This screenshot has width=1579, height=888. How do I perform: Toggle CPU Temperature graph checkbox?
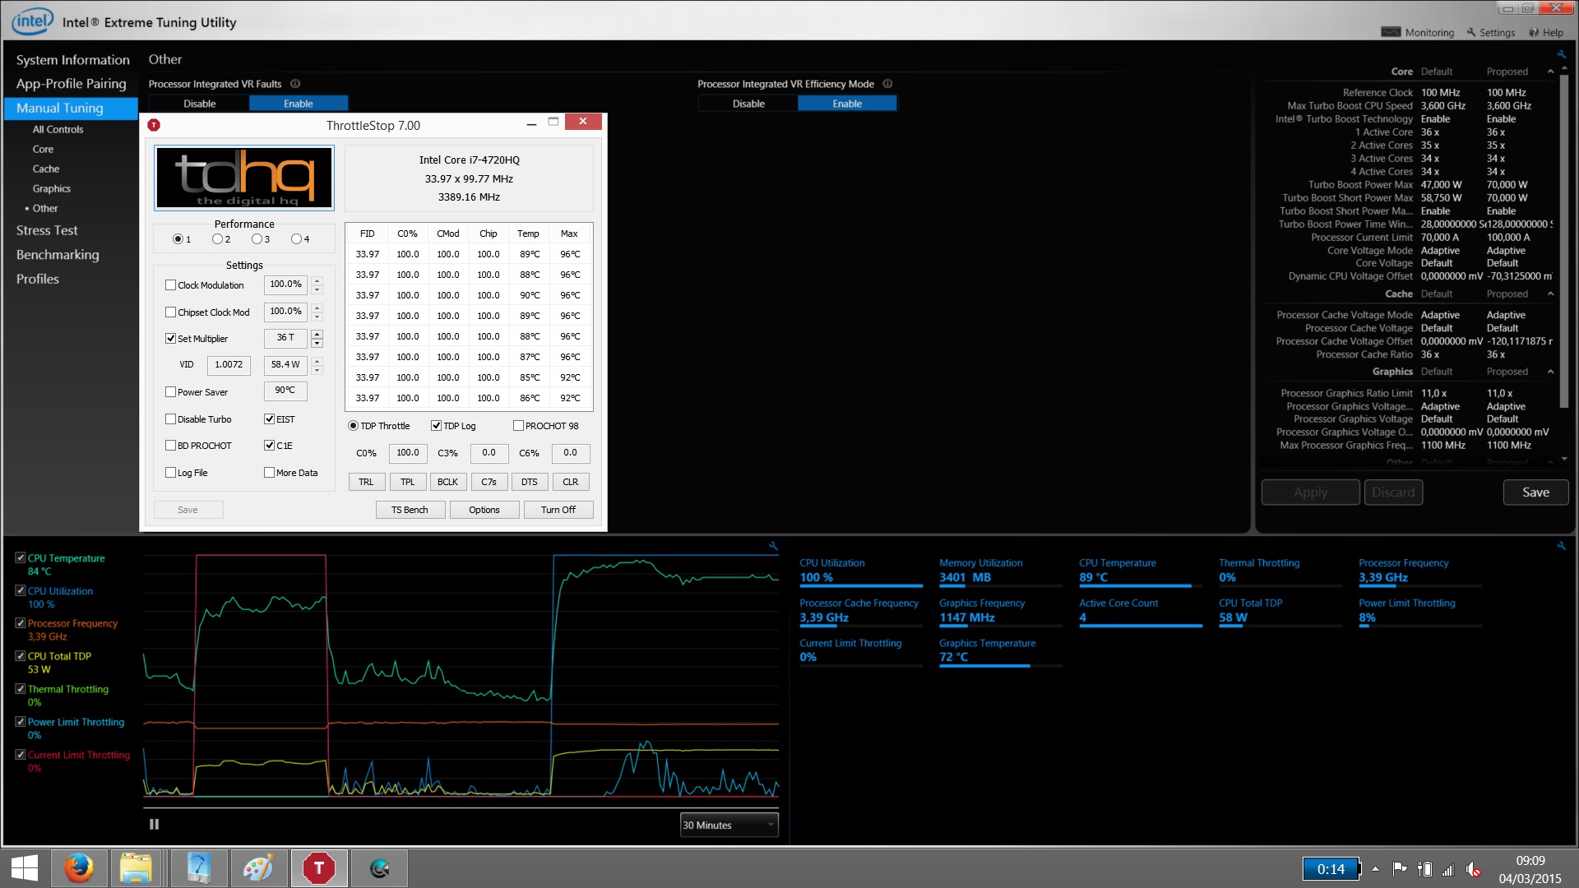tap(21, 557)
